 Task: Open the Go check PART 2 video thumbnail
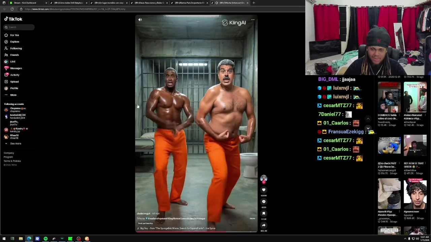click(389, 146)
